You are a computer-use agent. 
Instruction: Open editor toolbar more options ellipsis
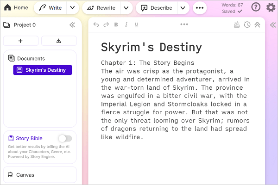[184, 24]
